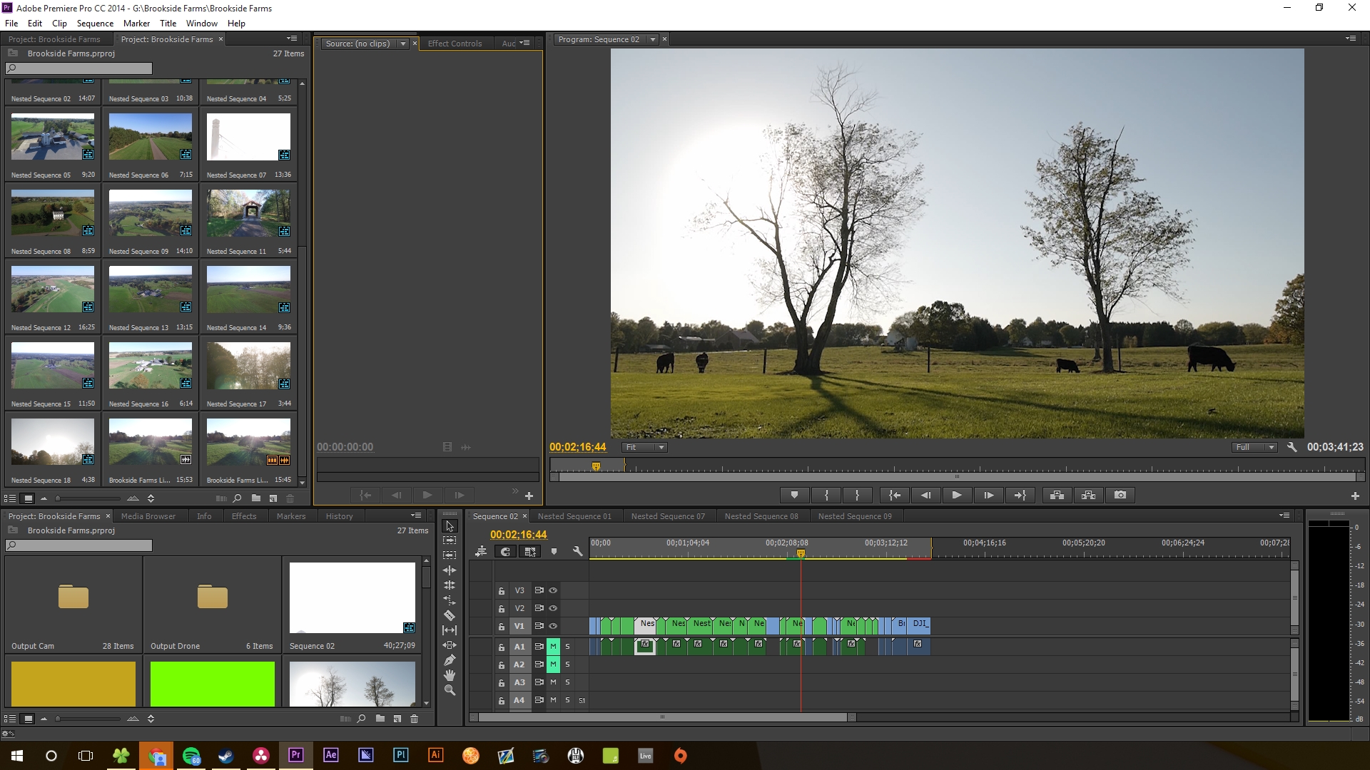Image resolution: width=1370 pixels, height=770 pixels.
Task: Click the Play button in Program monitor
Action: click(x=956, y=495)
